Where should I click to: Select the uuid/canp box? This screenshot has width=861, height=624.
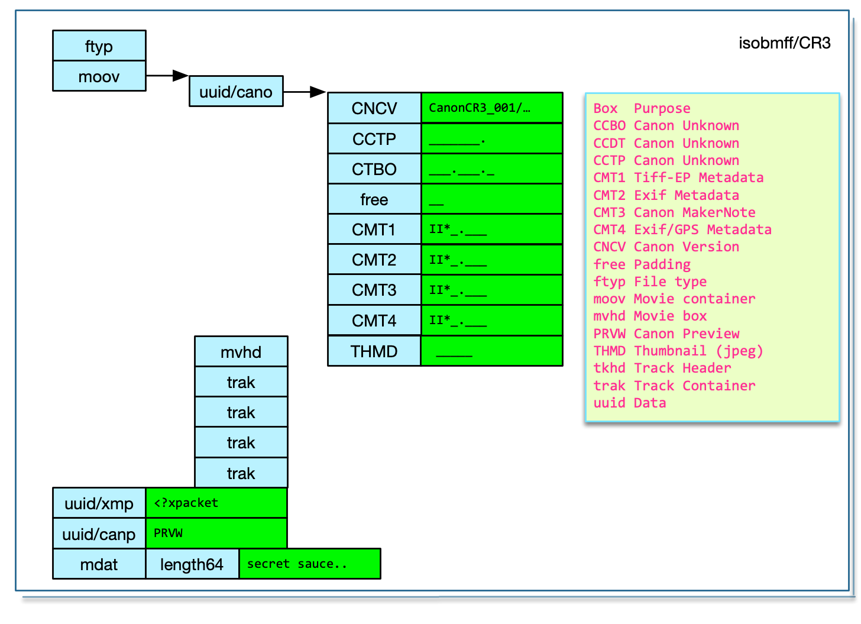click(99, 534)
